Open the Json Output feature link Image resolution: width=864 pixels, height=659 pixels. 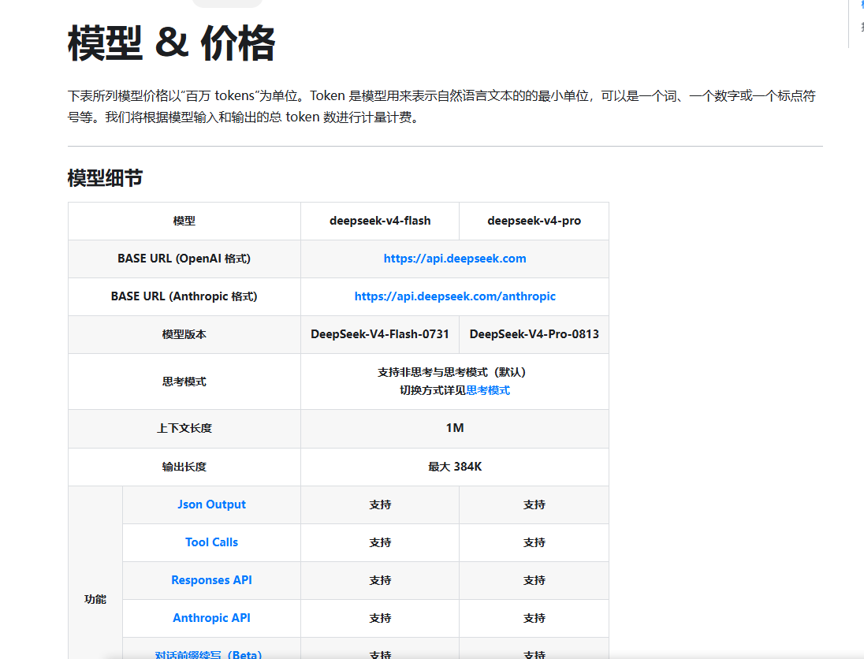(x=211, y=504)
